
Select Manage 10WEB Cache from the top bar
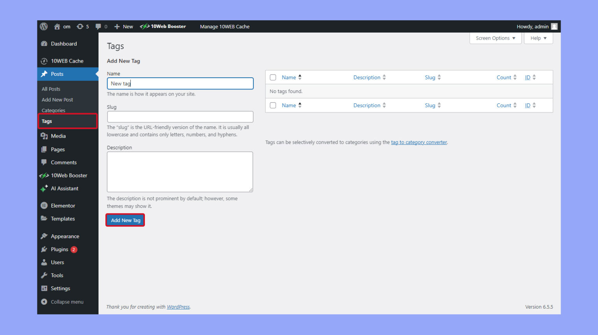225,26
